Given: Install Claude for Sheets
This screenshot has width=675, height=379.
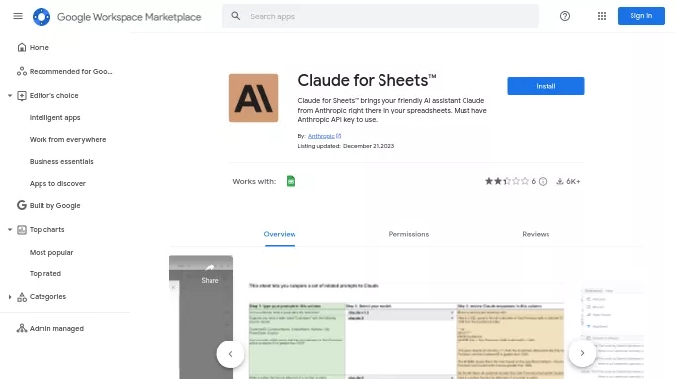Looking at the screenshot, I should click(546, 86).
